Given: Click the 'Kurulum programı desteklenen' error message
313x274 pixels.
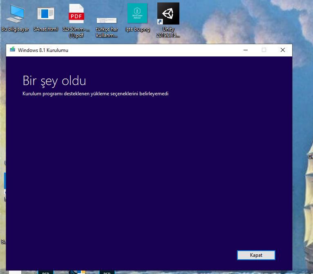Looking at the screenshot, I should tap(96, 94).
